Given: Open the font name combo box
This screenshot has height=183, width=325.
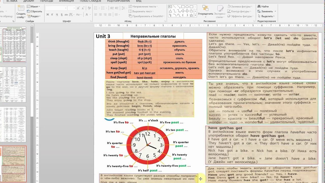Looking at the screenshot, I should (56, 8).
